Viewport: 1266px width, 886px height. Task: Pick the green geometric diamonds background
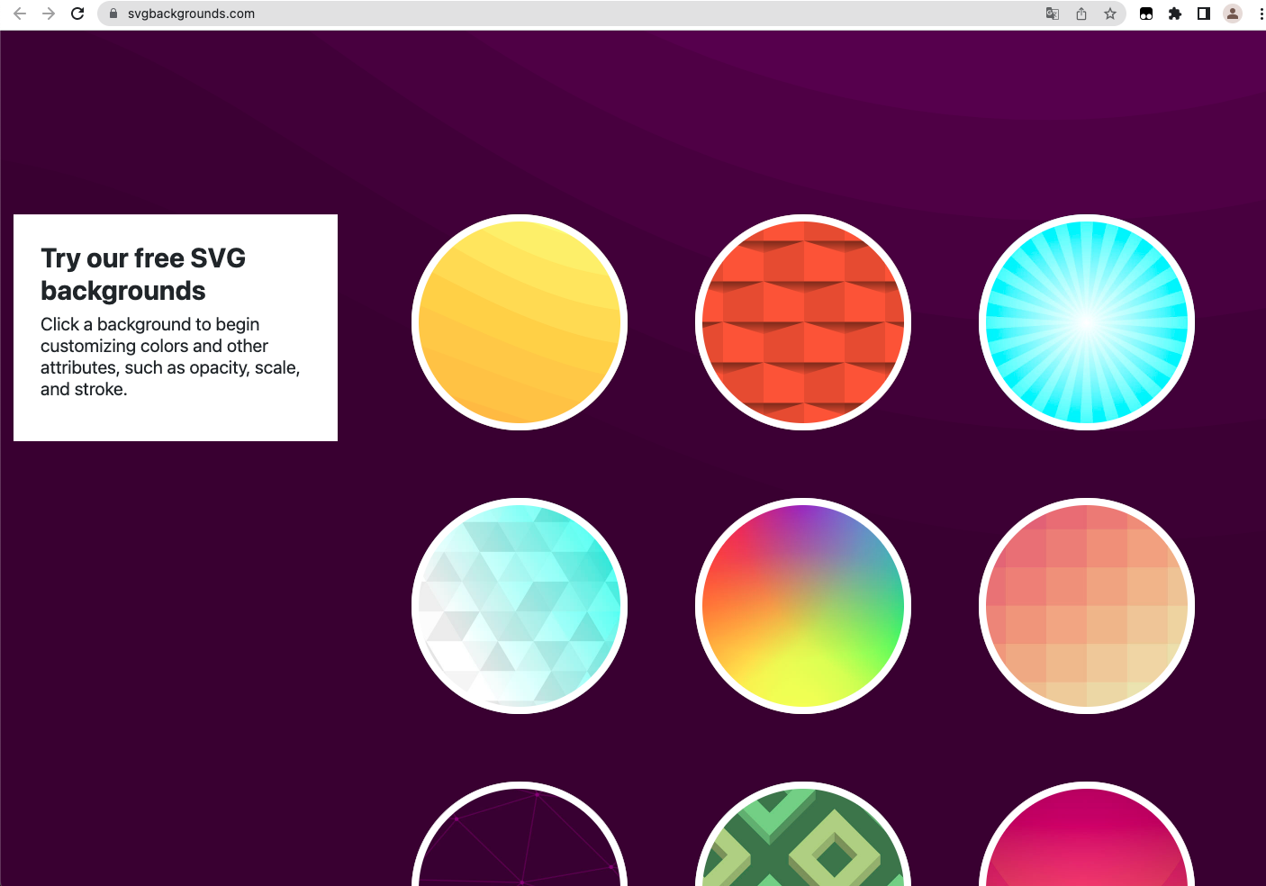[803, 836]
